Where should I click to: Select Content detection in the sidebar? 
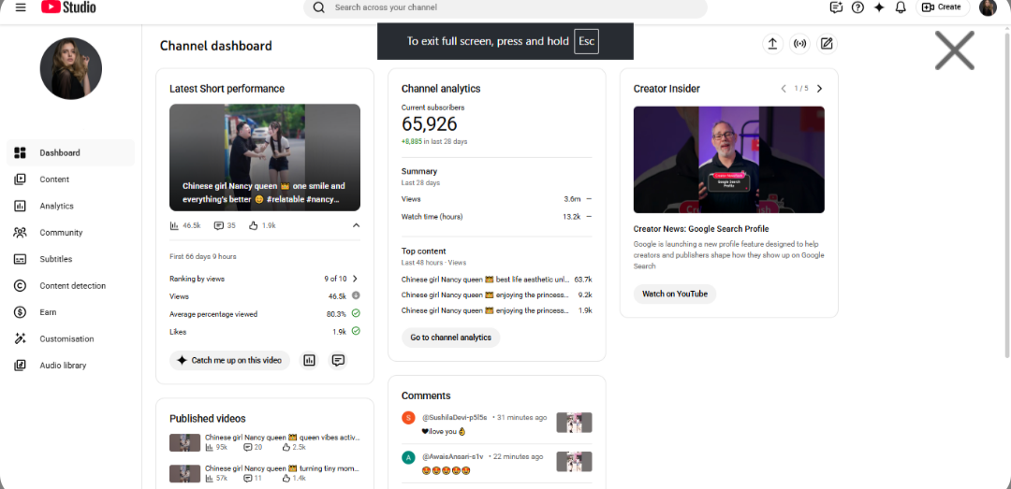(x=71, y=285)
